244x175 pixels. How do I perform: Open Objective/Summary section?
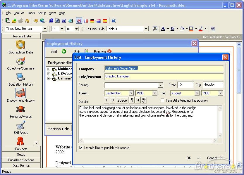click(x=21, y=64)
